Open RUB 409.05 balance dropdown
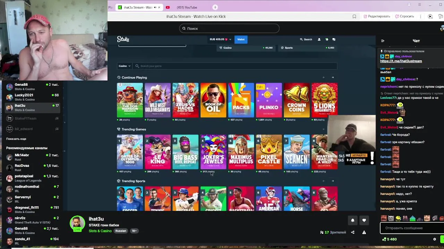Screen dimensions: 444x249 tap(220, 39)
